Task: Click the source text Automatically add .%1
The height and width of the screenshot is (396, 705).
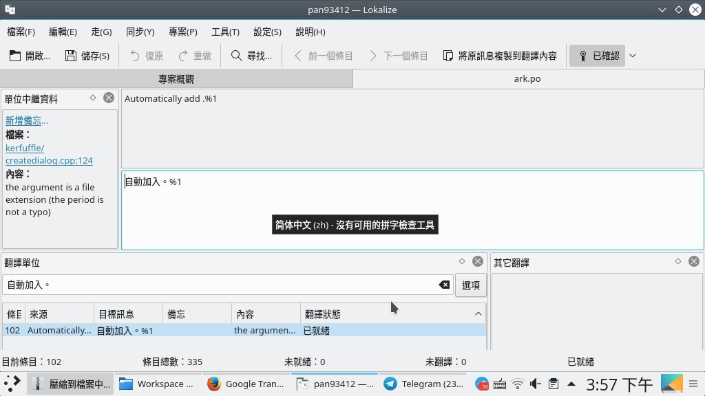Action: (x=171, y=99)
